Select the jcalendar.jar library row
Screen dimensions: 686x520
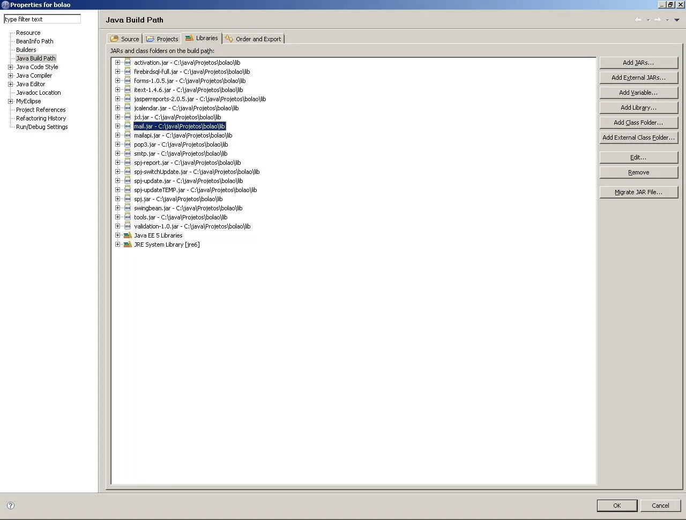click(187, 108)
